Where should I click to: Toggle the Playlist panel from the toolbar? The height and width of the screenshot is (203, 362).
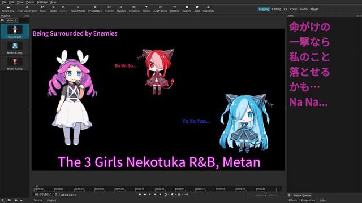tap(121, 9)
